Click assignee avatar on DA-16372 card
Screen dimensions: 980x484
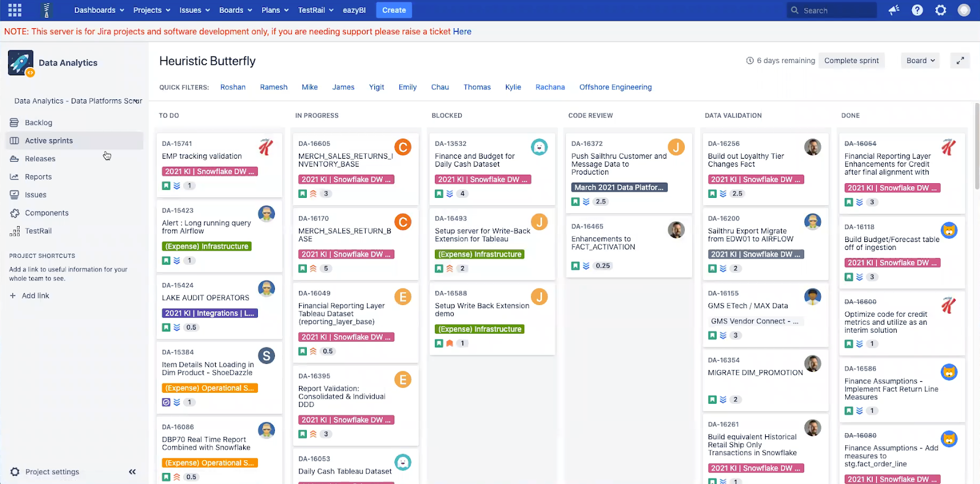676,147
